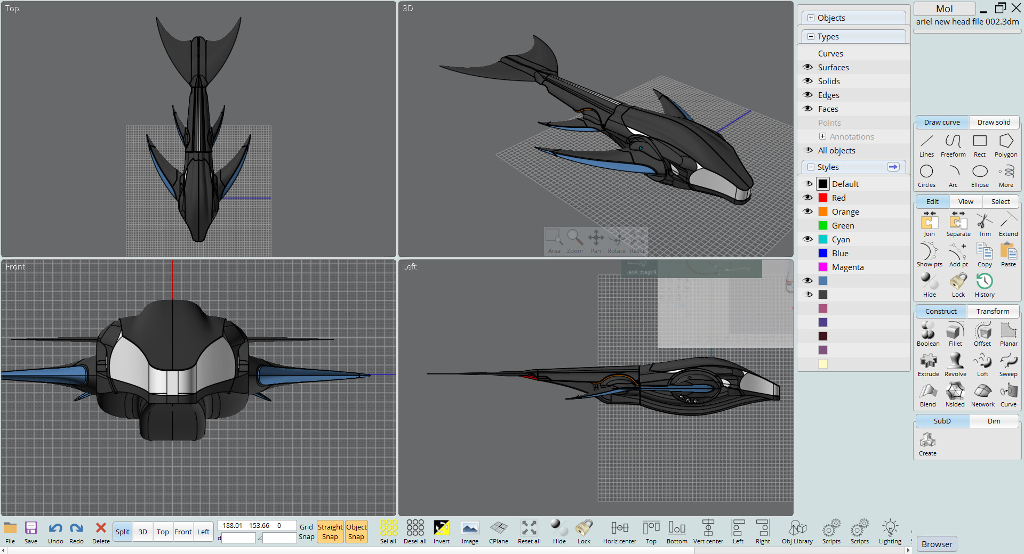This screenshot has width=1024, height=554.
Task: Use the Trim editing tool
Action: pyautogui.click(x=984, y=224)
